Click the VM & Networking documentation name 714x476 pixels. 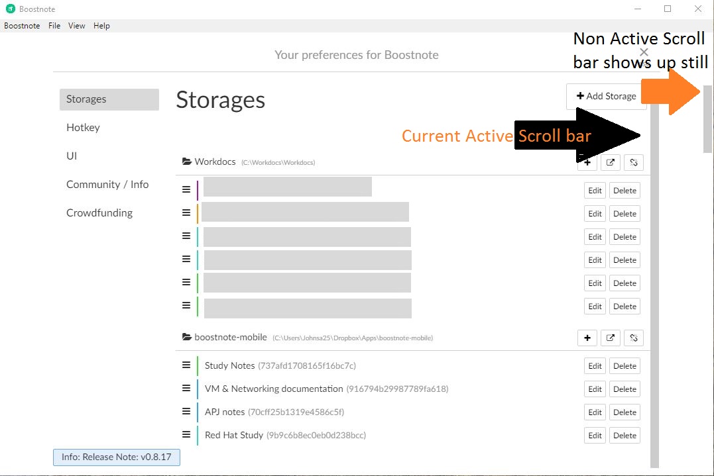pyautogui.click(x=274, y=389)
